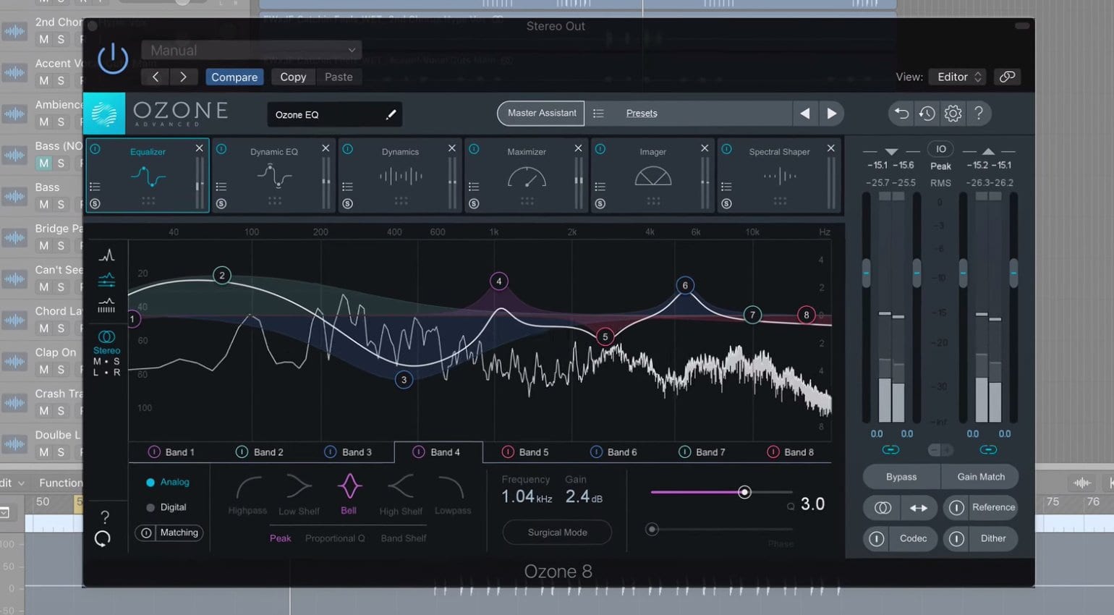Toggle power for Band 2

(x=242, y=452)
